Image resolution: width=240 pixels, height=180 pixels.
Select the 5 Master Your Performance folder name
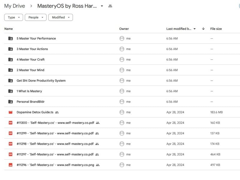pos(36,38)
